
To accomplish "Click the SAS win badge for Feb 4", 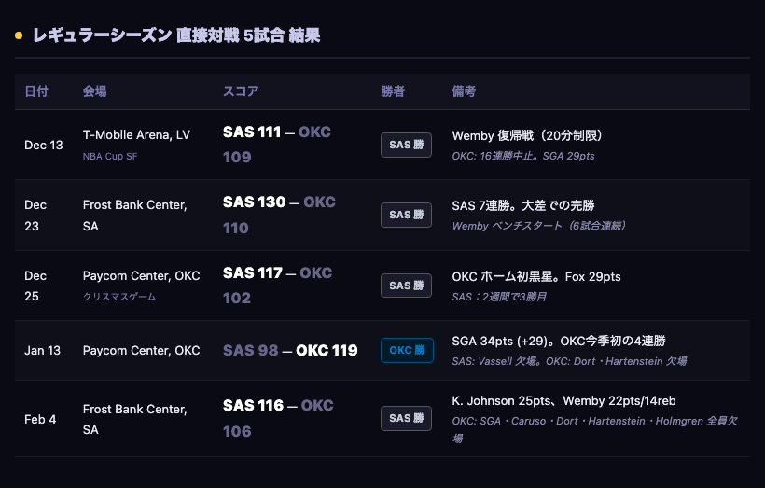I will tap(406, 418).
